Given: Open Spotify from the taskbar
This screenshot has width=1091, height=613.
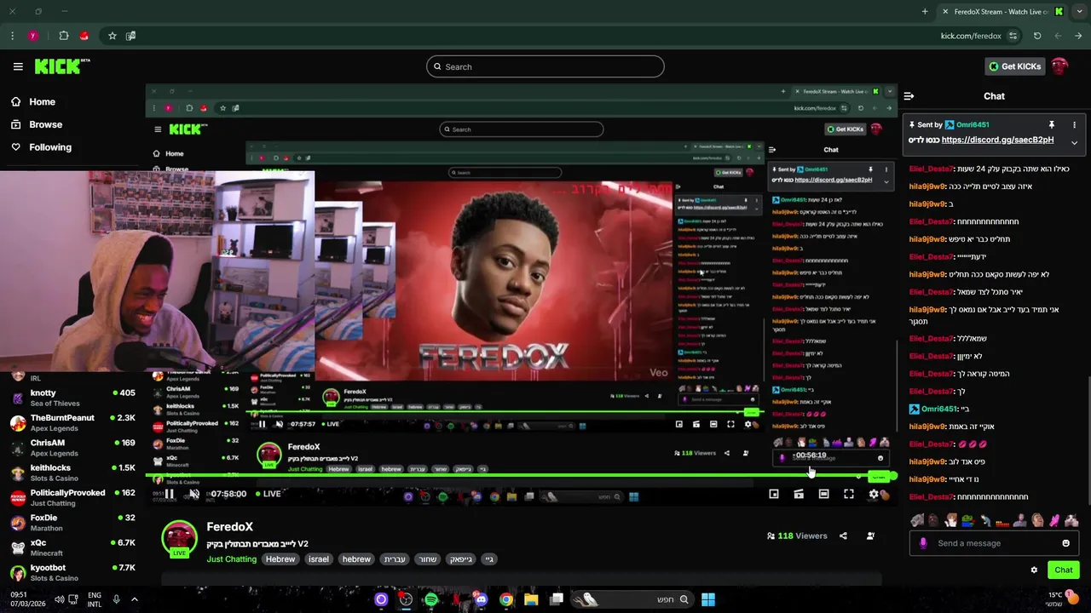Looking at the screenshot, I should [431, 599].
